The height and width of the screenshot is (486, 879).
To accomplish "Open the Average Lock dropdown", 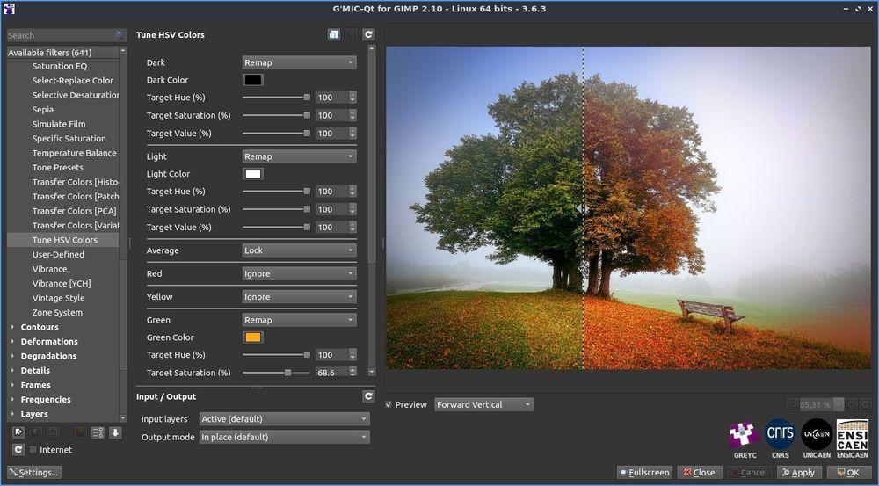I will click(x=299, y=250).
